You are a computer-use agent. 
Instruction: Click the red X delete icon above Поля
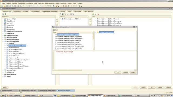click(x=98, y=14)
